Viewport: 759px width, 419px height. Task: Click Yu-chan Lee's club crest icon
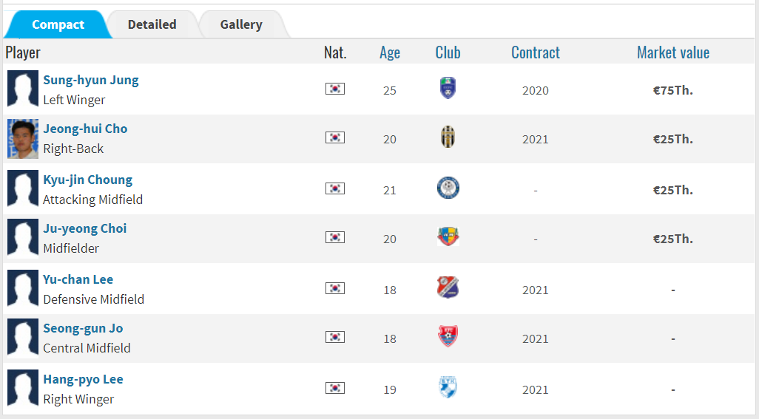pos(448,287)
